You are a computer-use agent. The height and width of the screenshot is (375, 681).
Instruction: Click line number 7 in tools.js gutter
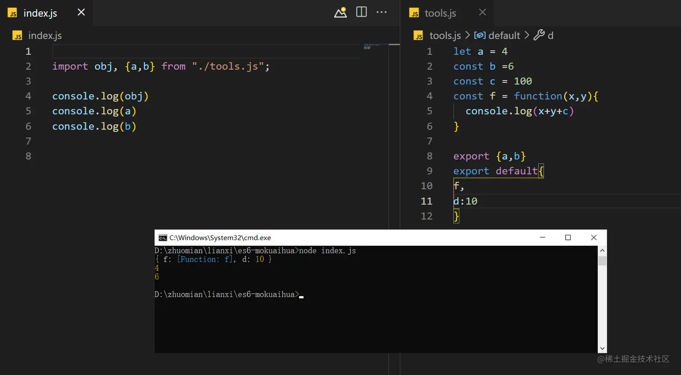tap(430, 141)
